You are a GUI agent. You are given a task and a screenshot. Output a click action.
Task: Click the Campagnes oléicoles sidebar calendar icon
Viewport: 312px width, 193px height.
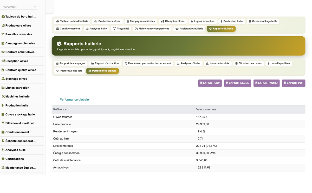(x=3, y=43)
